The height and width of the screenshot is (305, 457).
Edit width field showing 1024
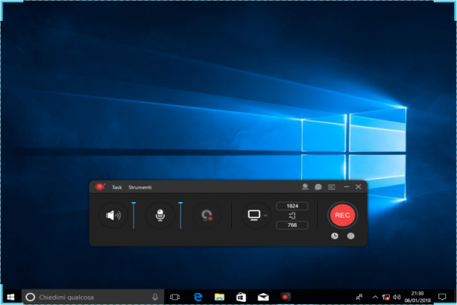pos(292,206)
